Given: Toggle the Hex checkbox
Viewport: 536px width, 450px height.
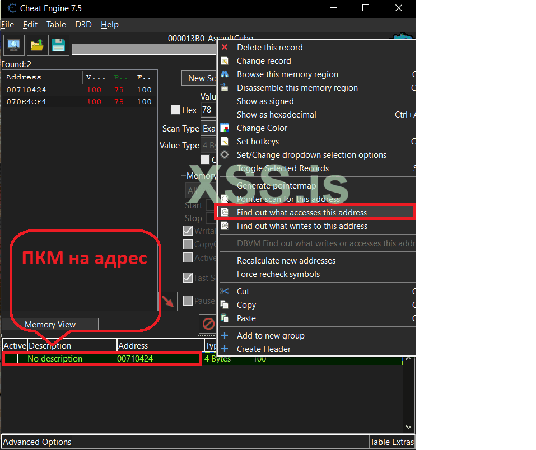Looking at the screenshot, I should click(x=175, y=110).
